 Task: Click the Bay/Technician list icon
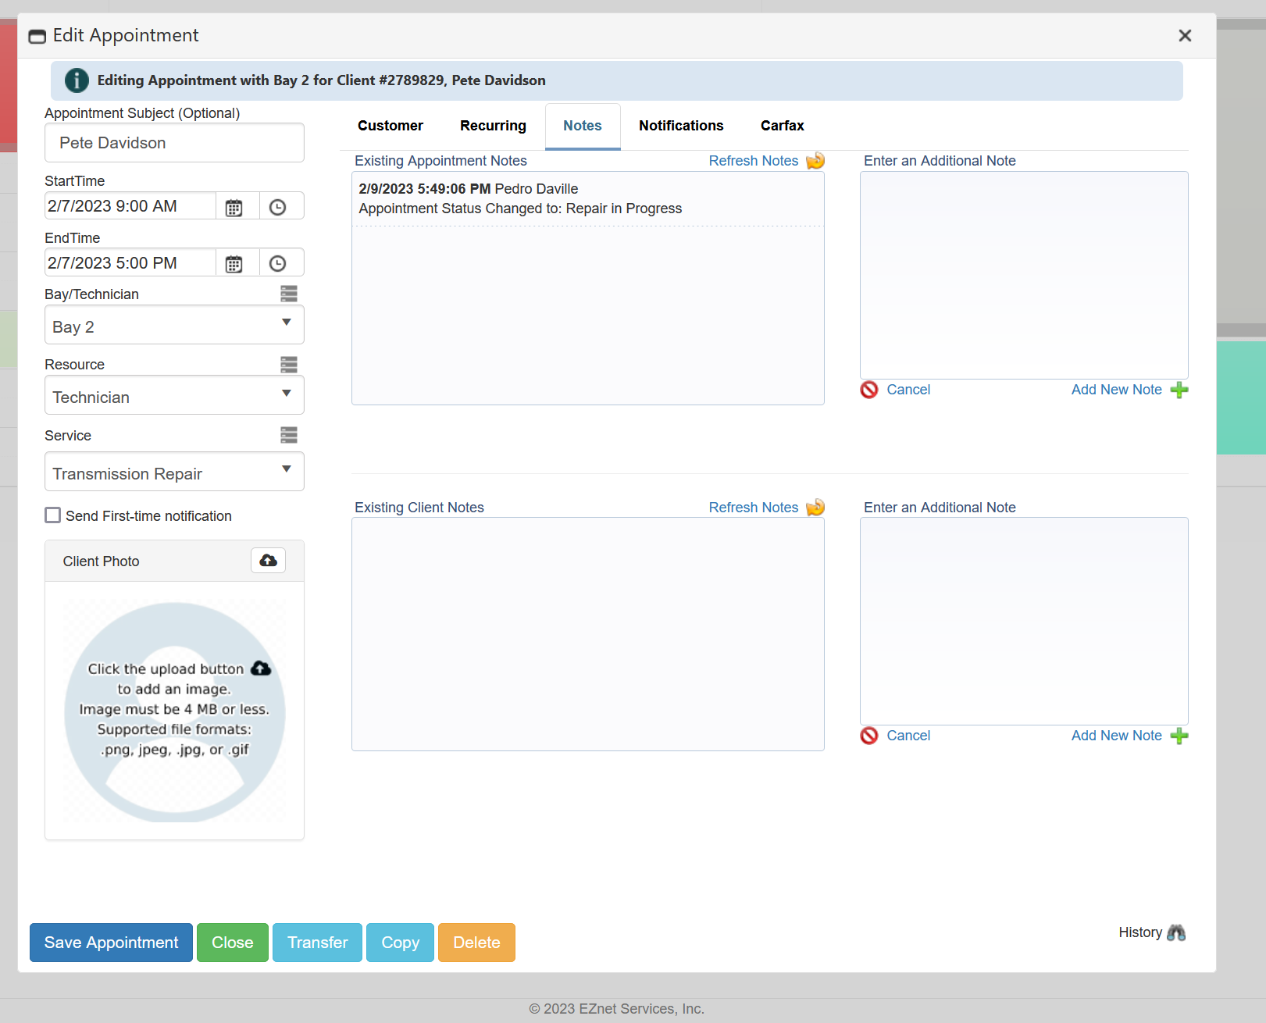[x=289, y=293]
